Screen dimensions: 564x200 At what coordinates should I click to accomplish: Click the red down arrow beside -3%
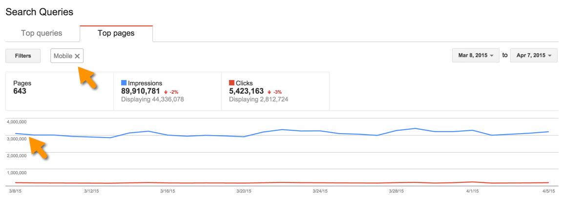pos(269,92)
